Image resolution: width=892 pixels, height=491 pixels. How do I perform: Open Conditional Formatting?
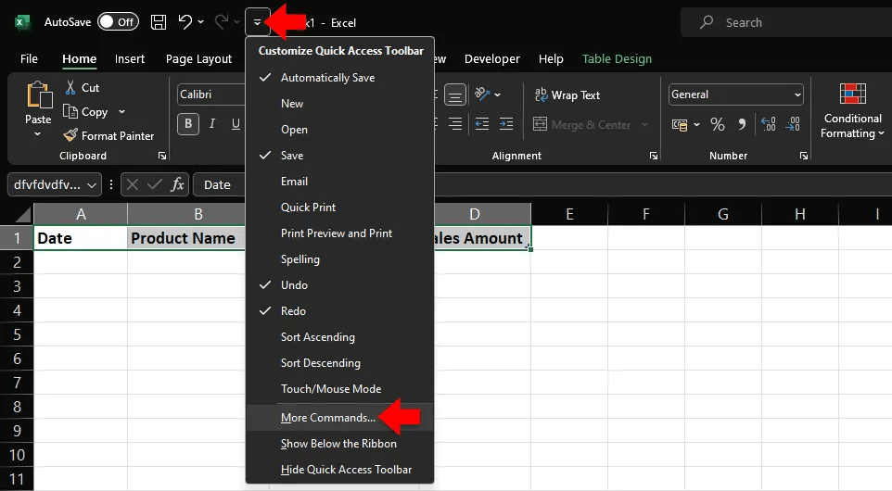coord(852,111)
